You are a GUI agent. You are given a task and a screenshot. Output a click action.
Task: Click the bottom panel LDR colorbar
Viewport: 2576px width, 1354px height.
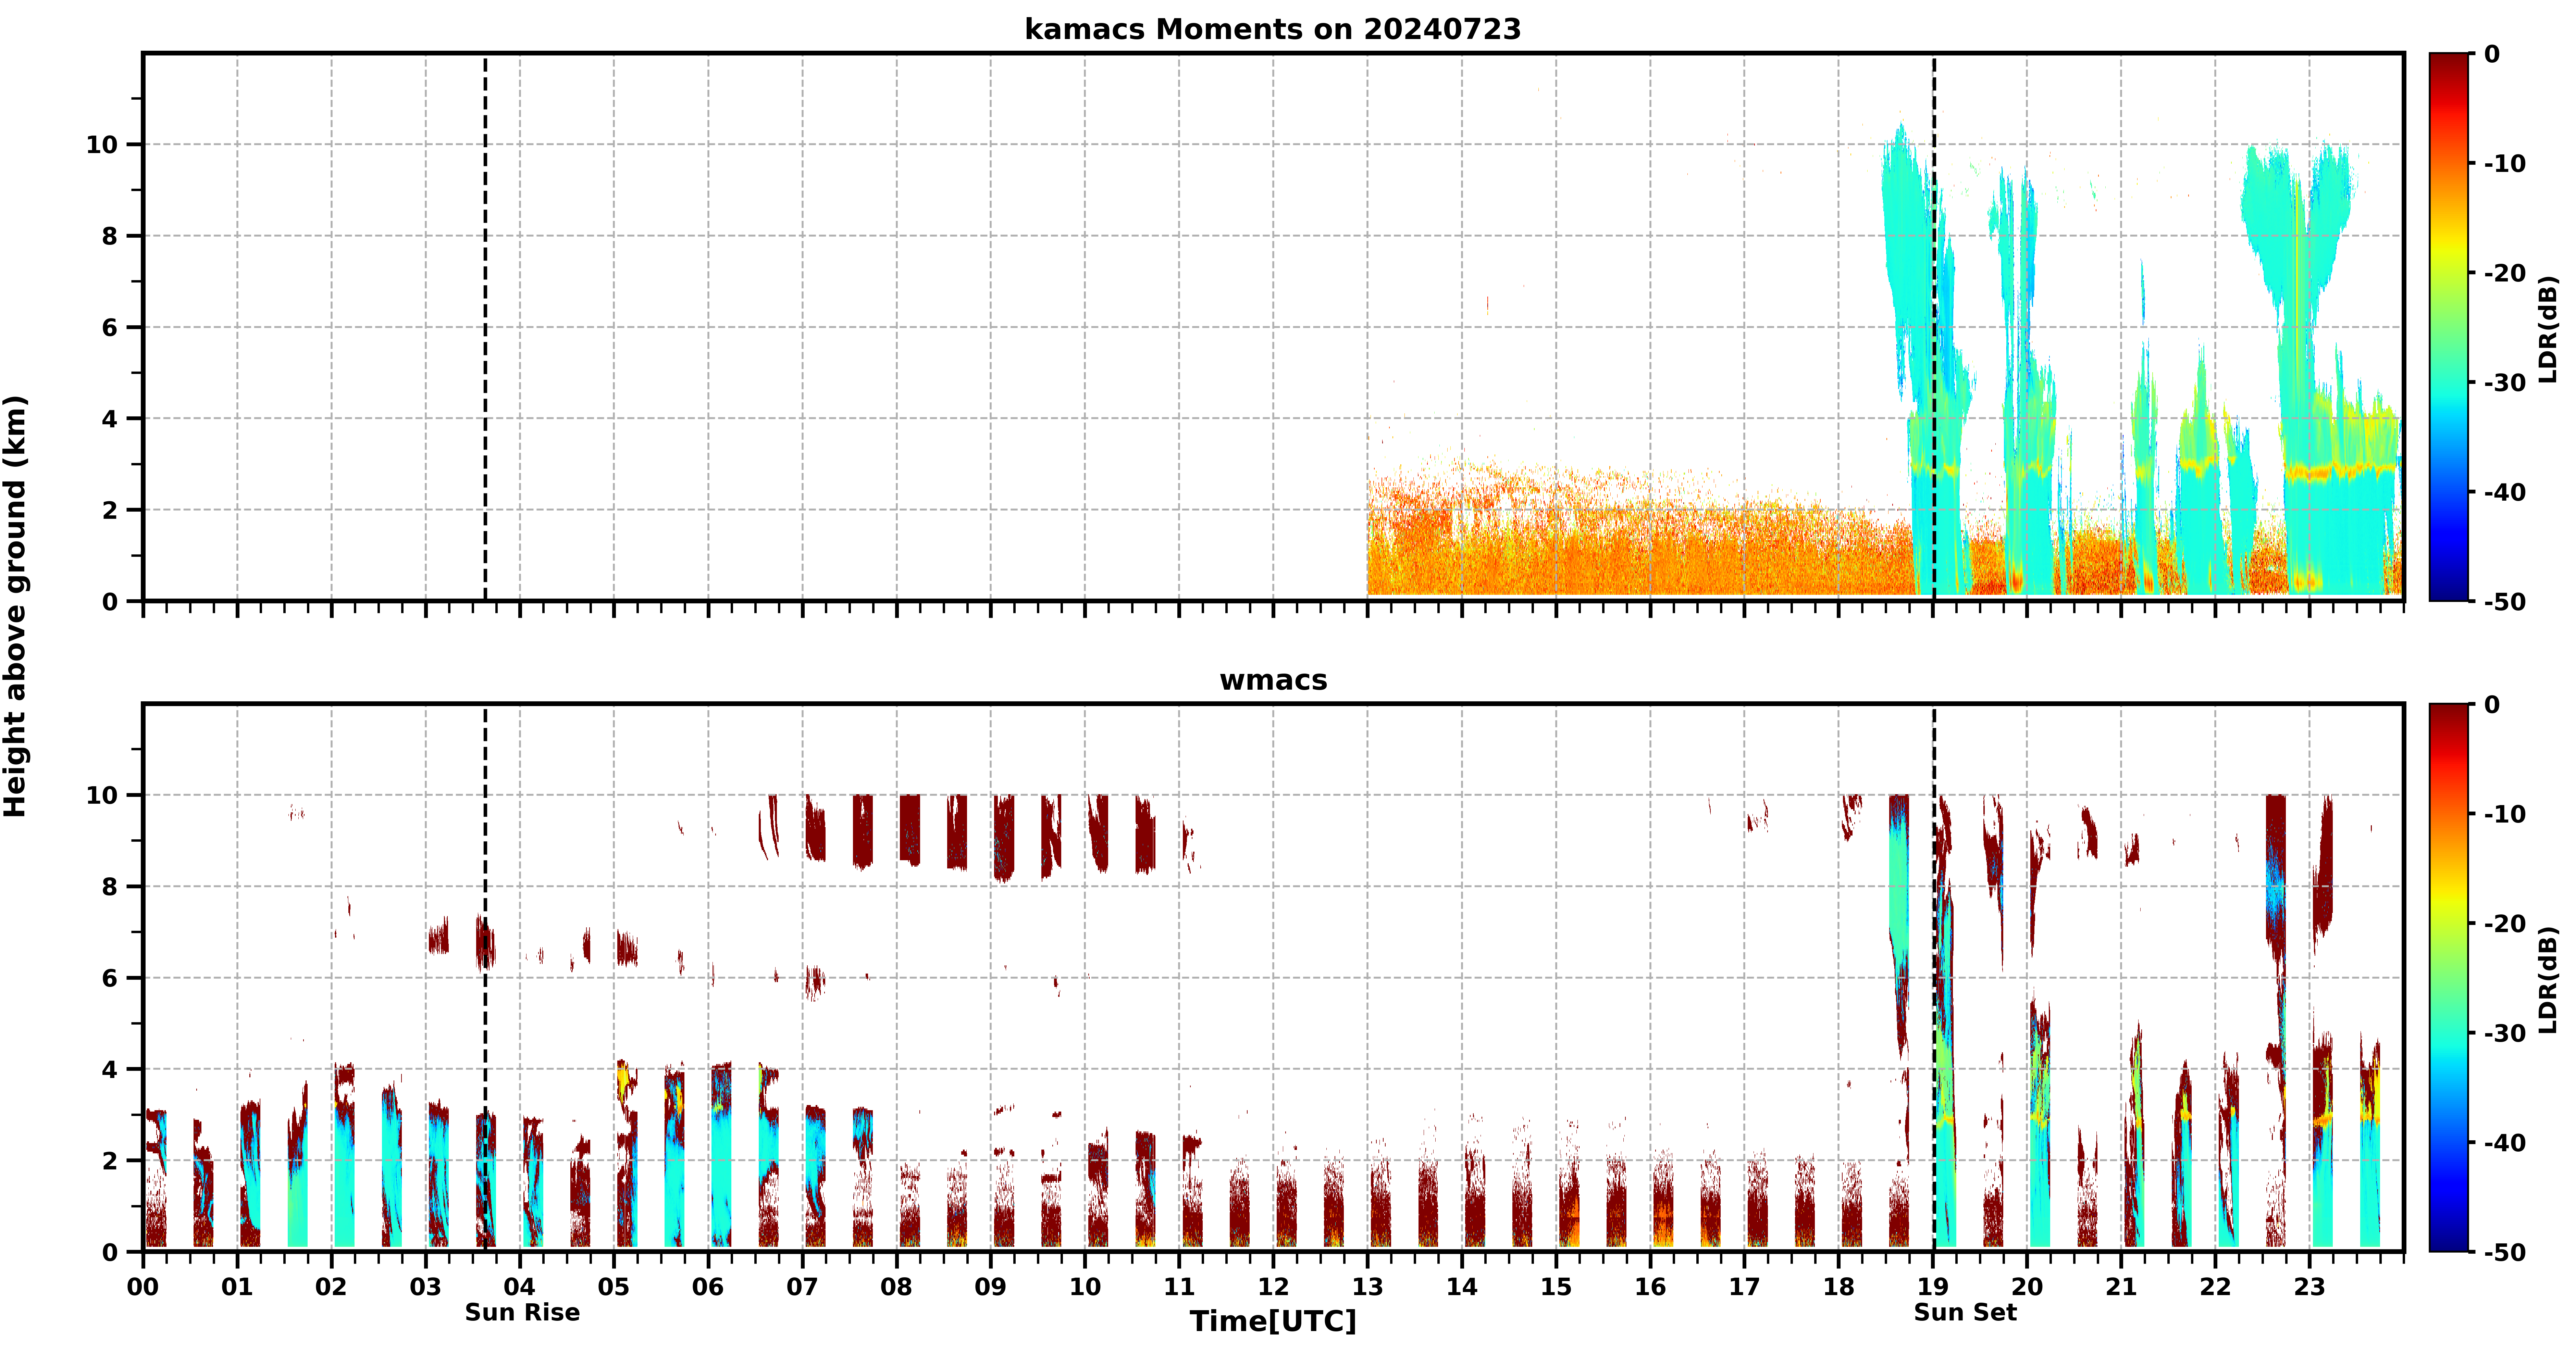[2449, 978]
